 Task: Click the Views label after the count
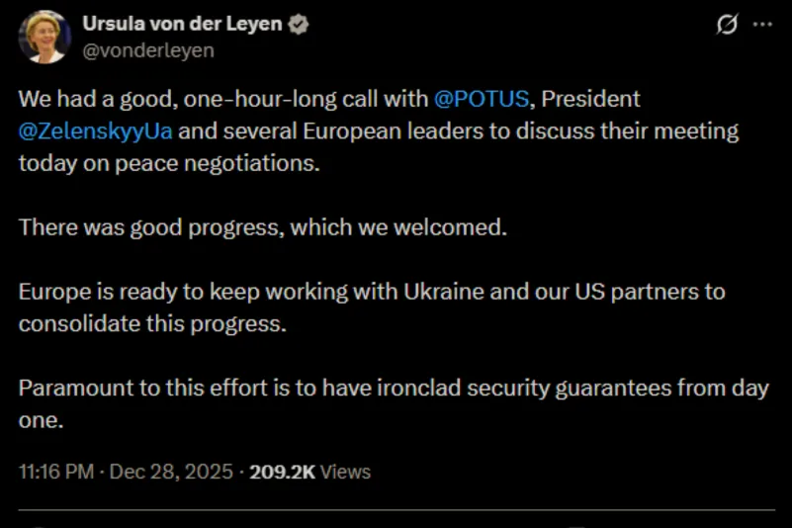coord(346,472)
